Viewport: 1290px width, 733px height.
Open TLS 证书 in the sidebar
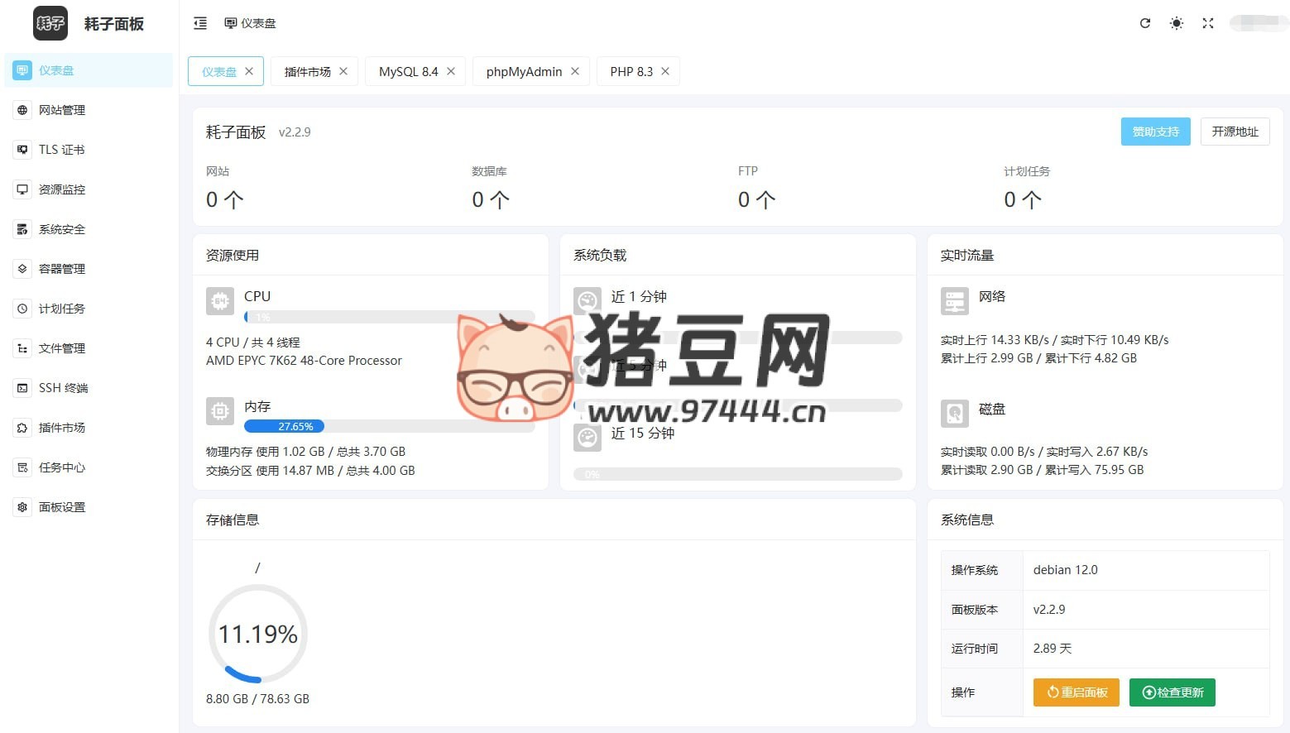click(x=89, y=150)
